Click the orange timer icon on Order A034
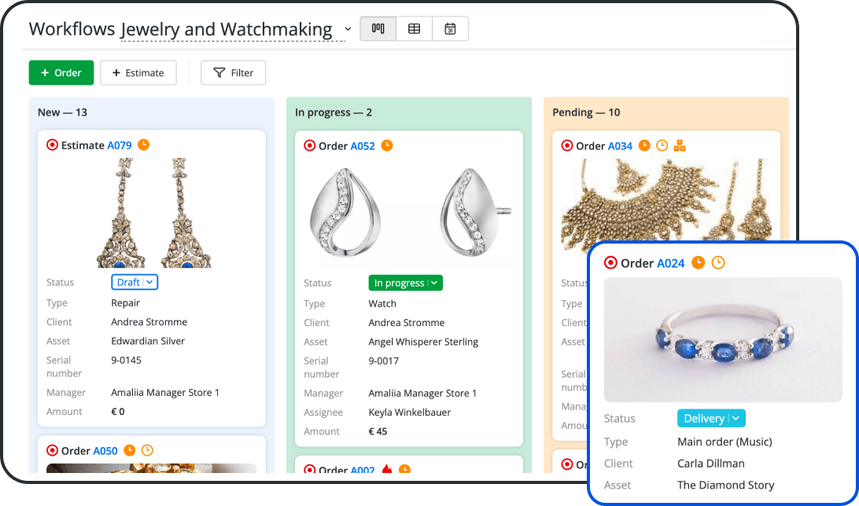 (644, 145)
